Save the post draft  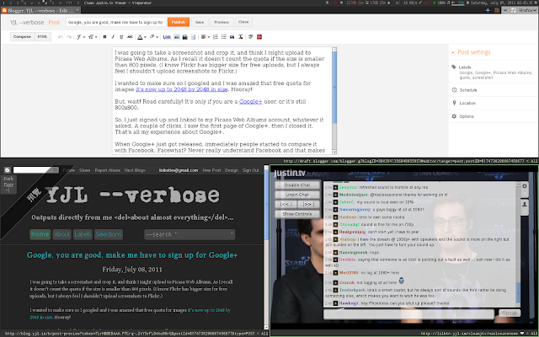pyautogui.click(x=200, y=22)
